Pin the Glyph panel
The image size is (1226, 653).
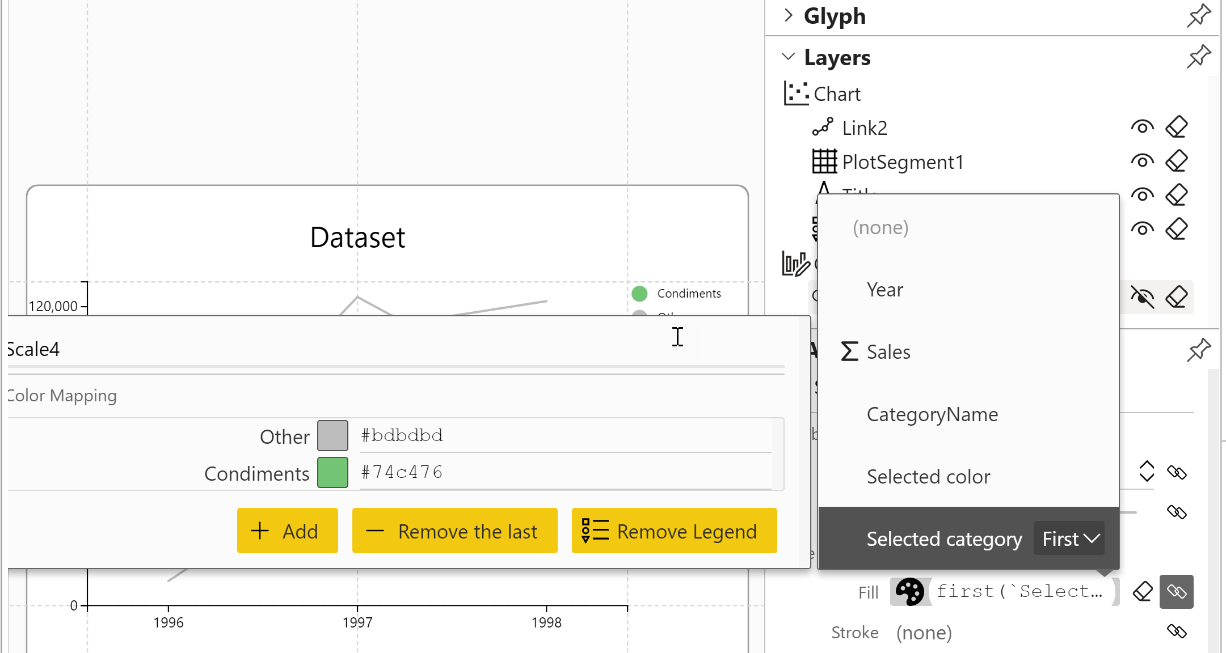(1198, 16)
